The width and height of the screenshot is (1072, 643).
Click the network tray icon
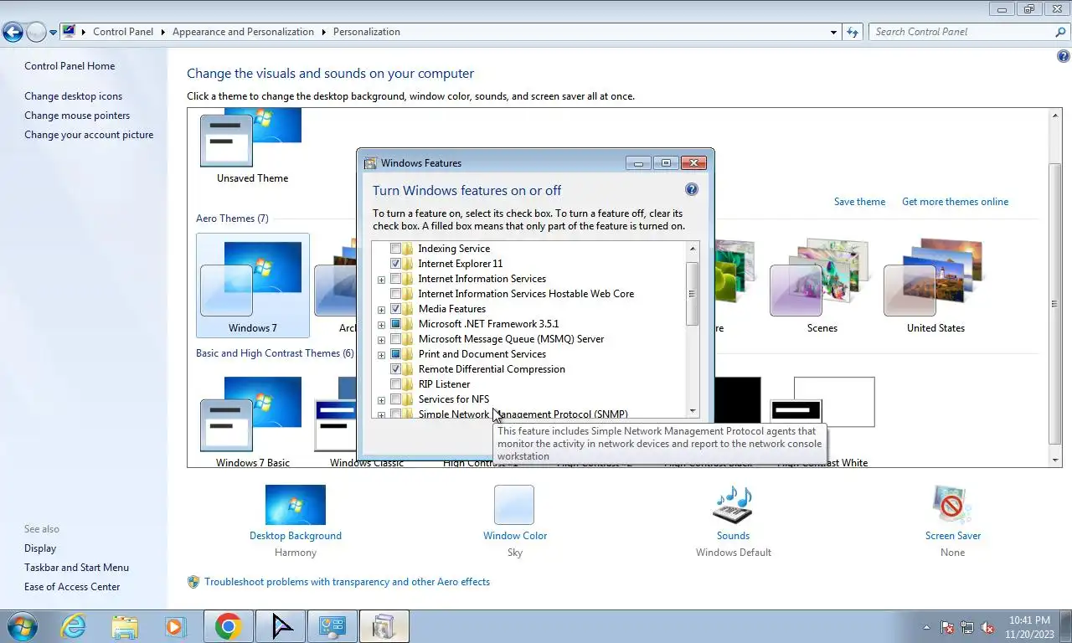click(967, 627)
